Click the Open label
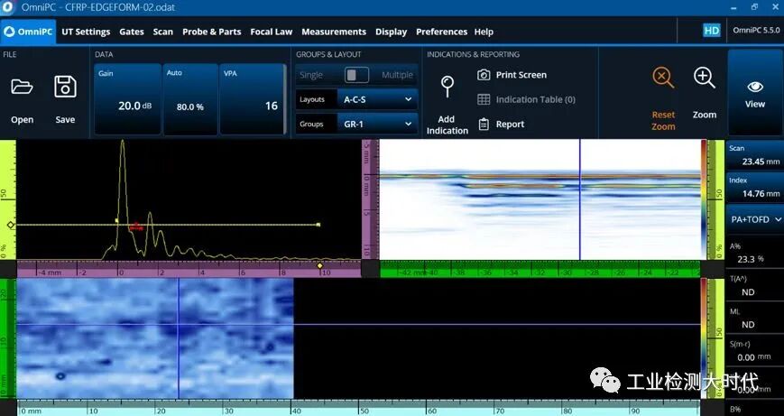 pyautogui.click(x=22, y=120)
